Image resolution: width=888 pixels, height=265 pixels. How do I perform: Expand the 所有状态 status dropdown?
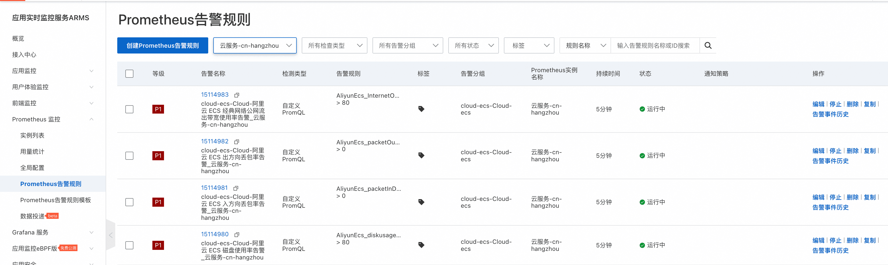coord(473,45)
